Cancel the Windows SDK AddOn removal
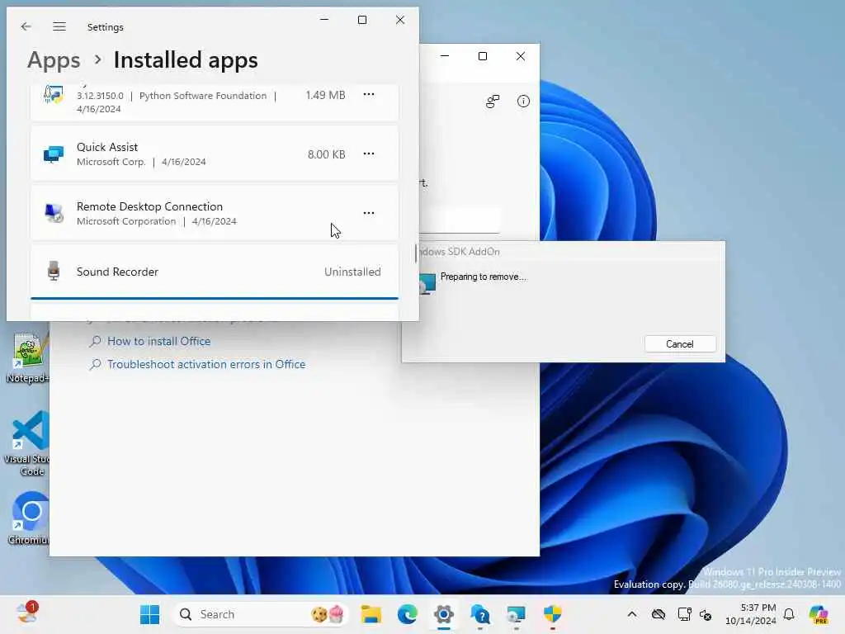 tap(680, 344)
